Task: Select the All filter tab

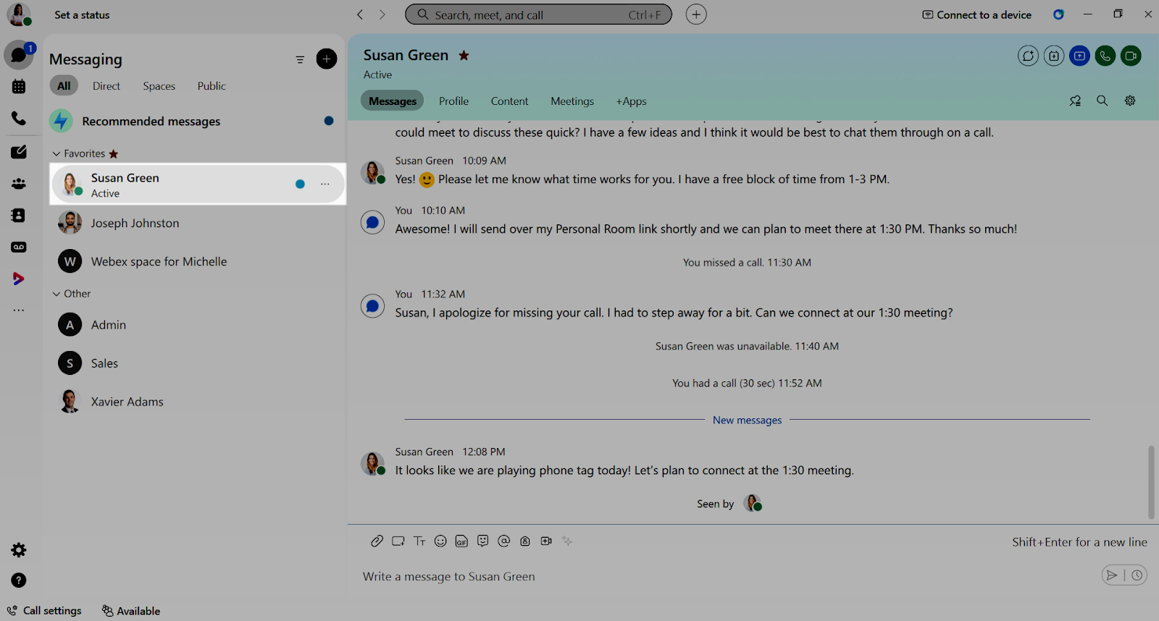Action: coord(64,85)
